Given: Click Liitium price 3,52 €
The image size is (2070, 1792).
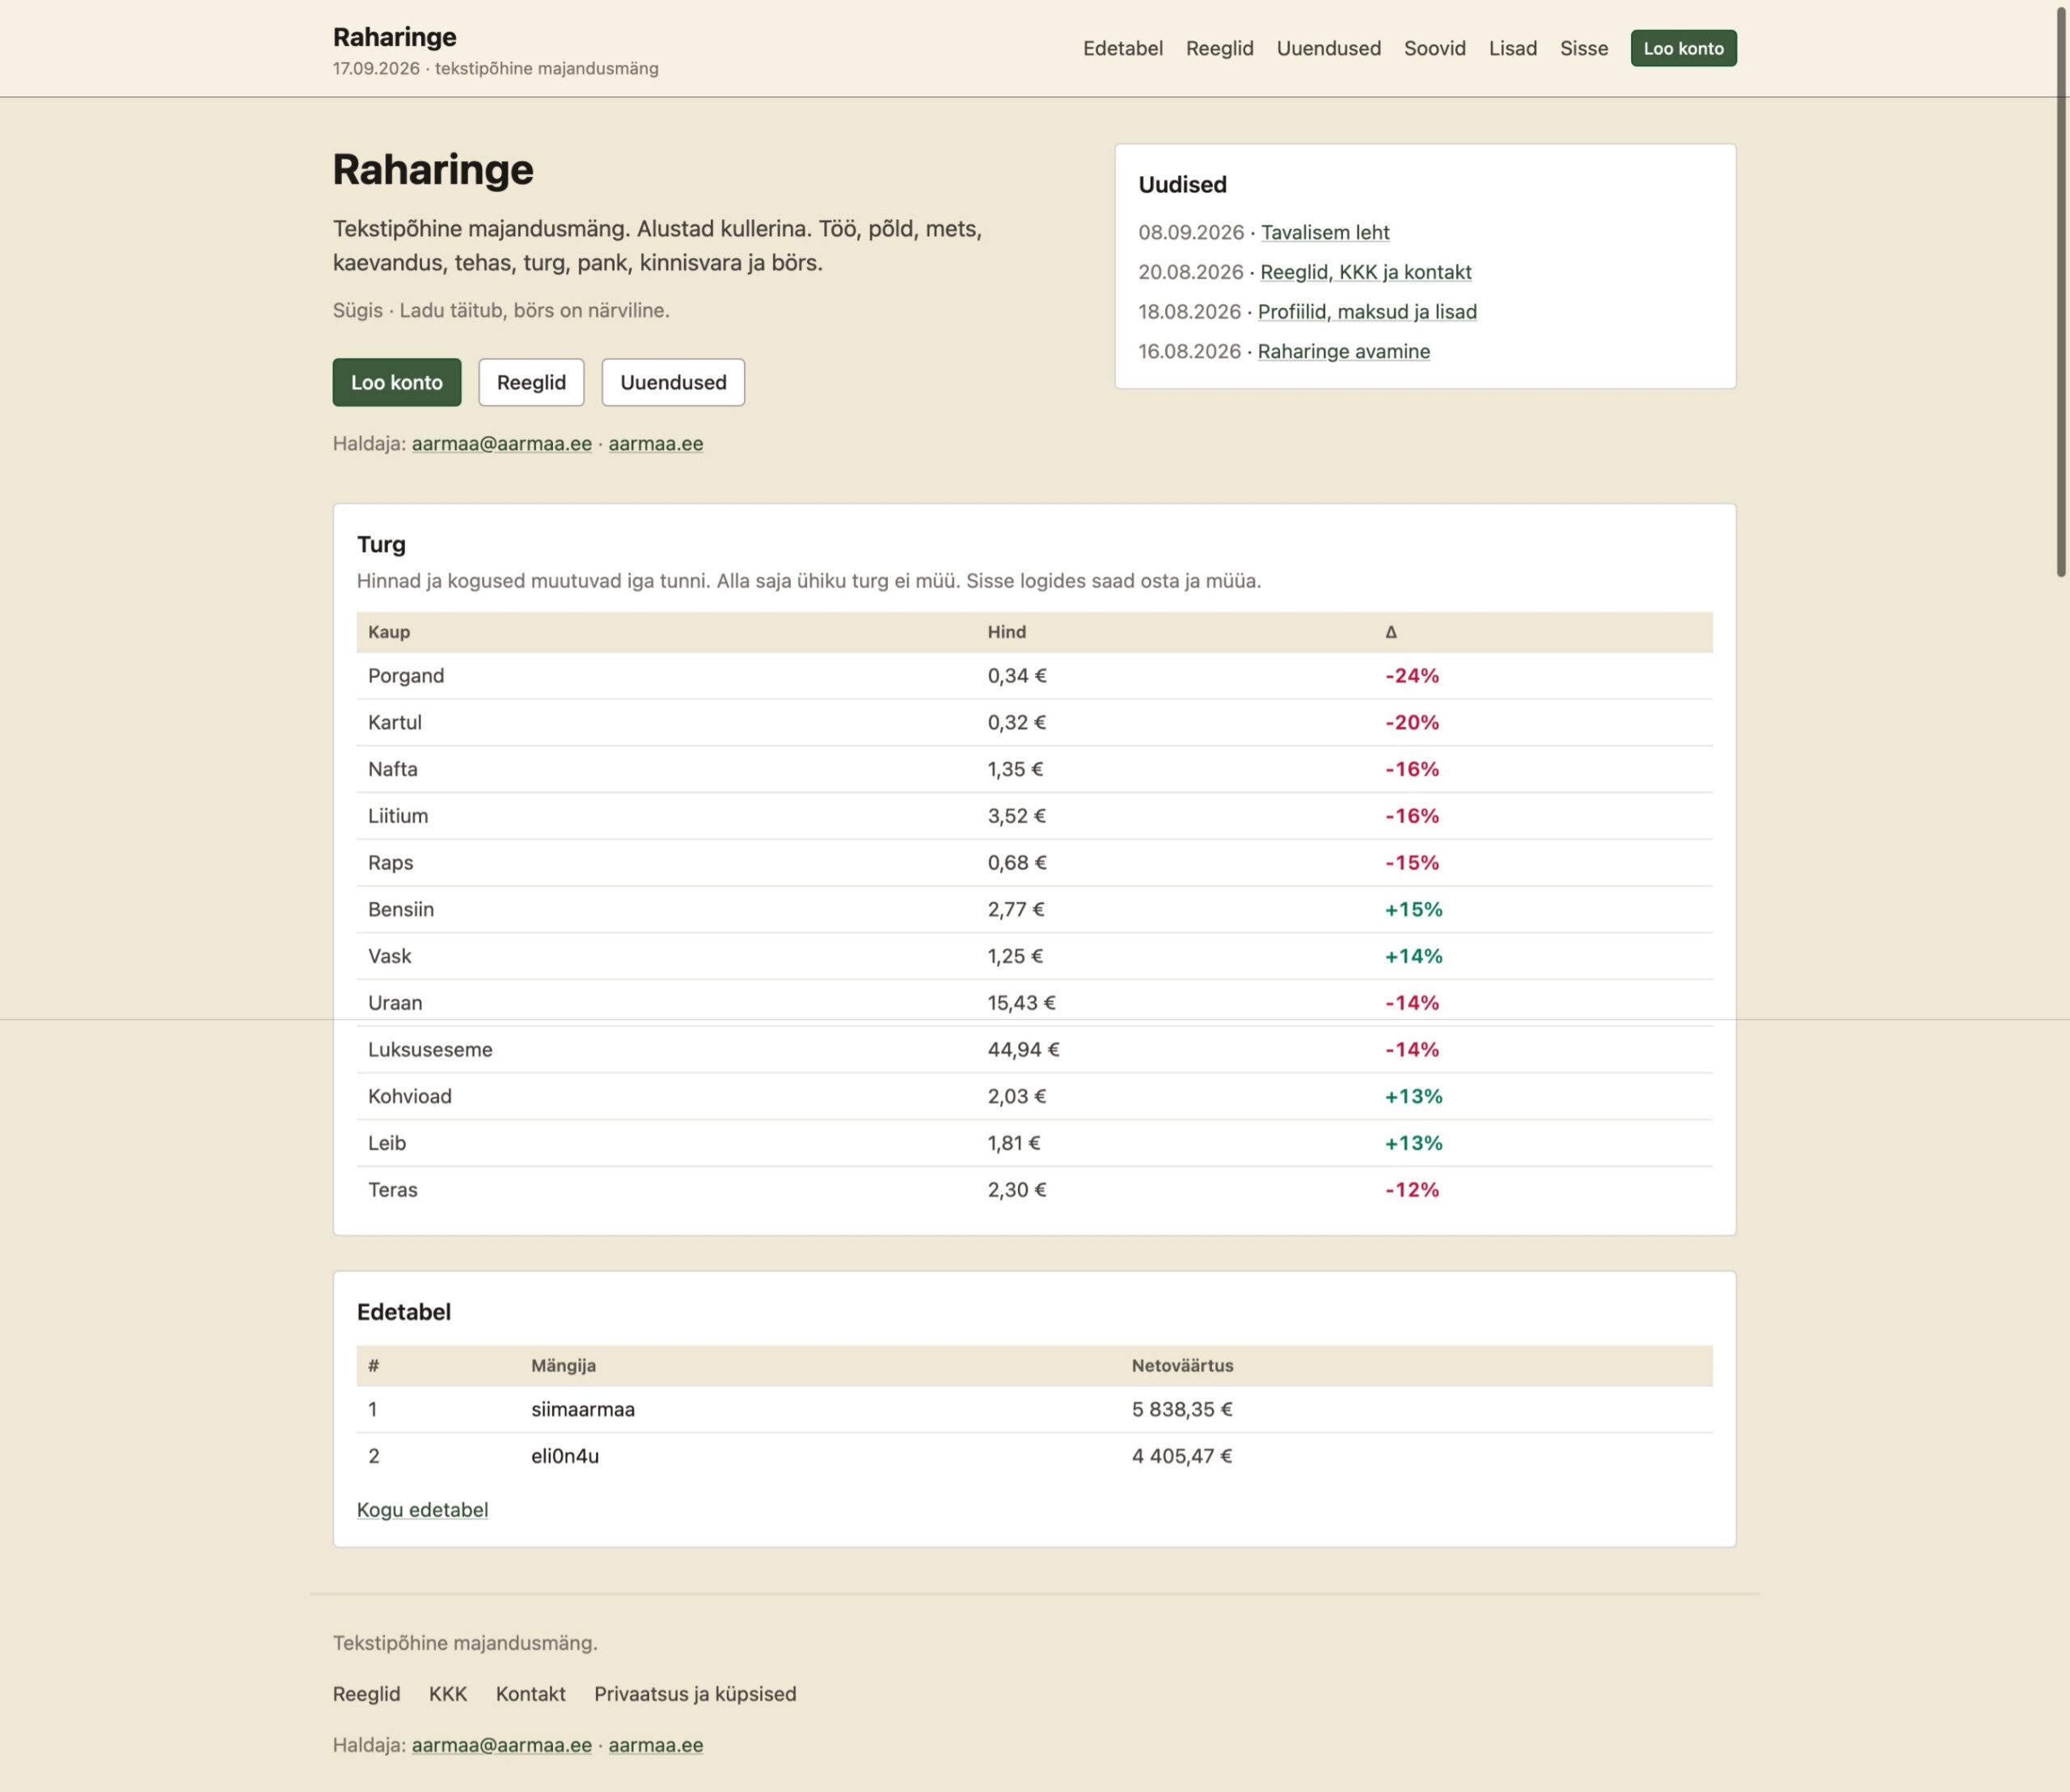Looking at the screenshot, I should coord(1016,816).
